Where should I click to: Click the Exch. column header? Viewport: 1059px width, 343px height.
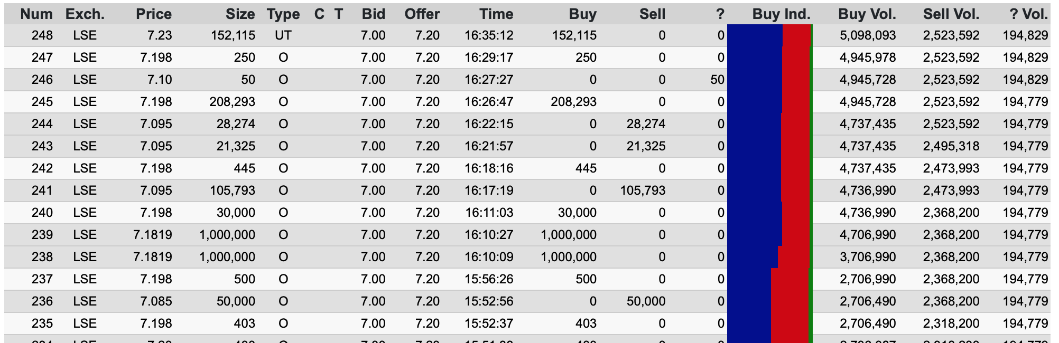[x=85, y=14]
